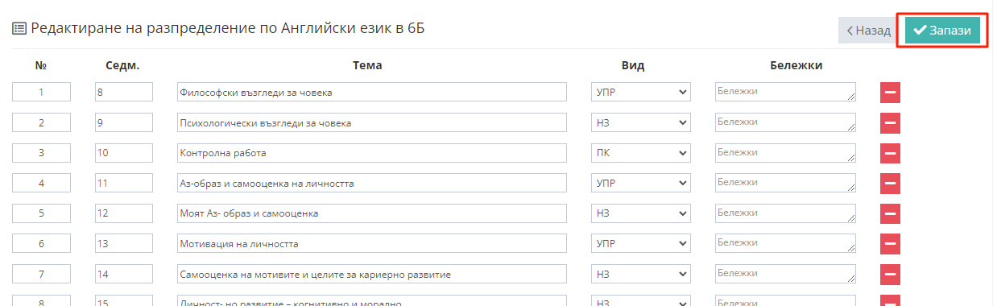Click minus icon beside Мотивация на личността
This screenshot has width=993, height=306.
[890, 244]
